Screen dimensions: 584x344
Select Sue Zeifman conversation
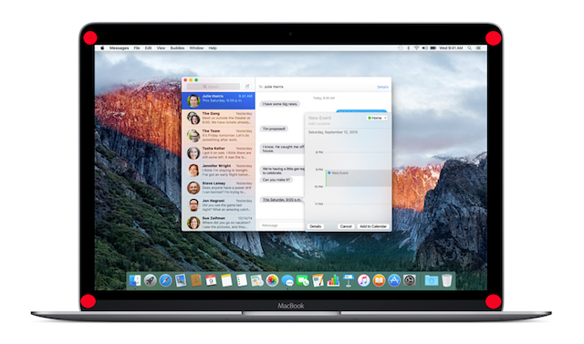[x=219, y=223]
